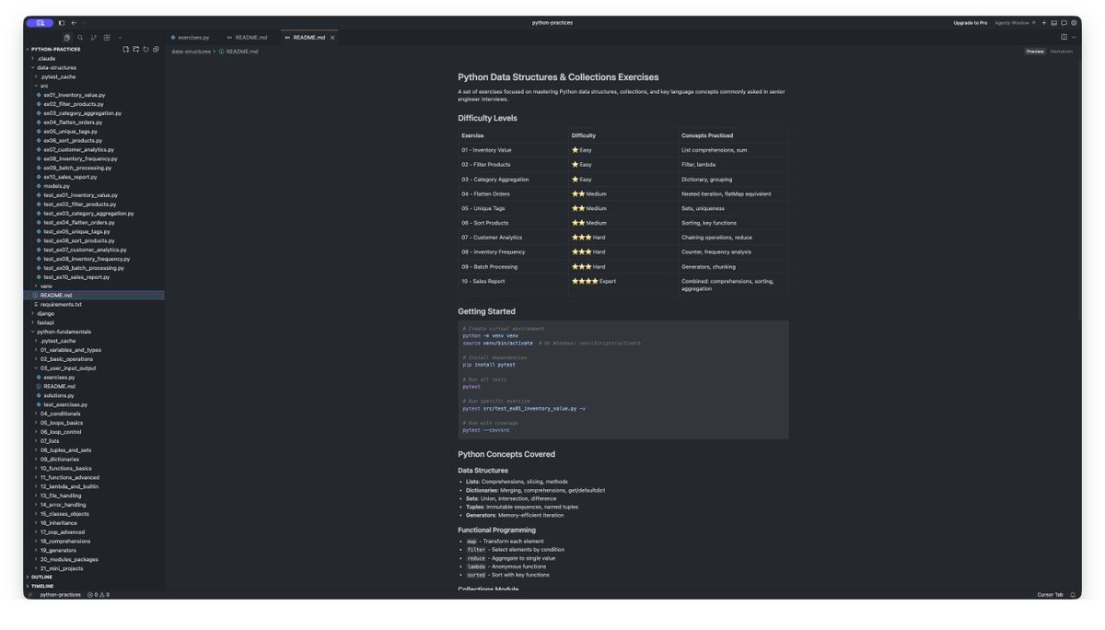The image size is (1105, 630).
Task: Open the Explorer view icon
Action: point(67,38)
